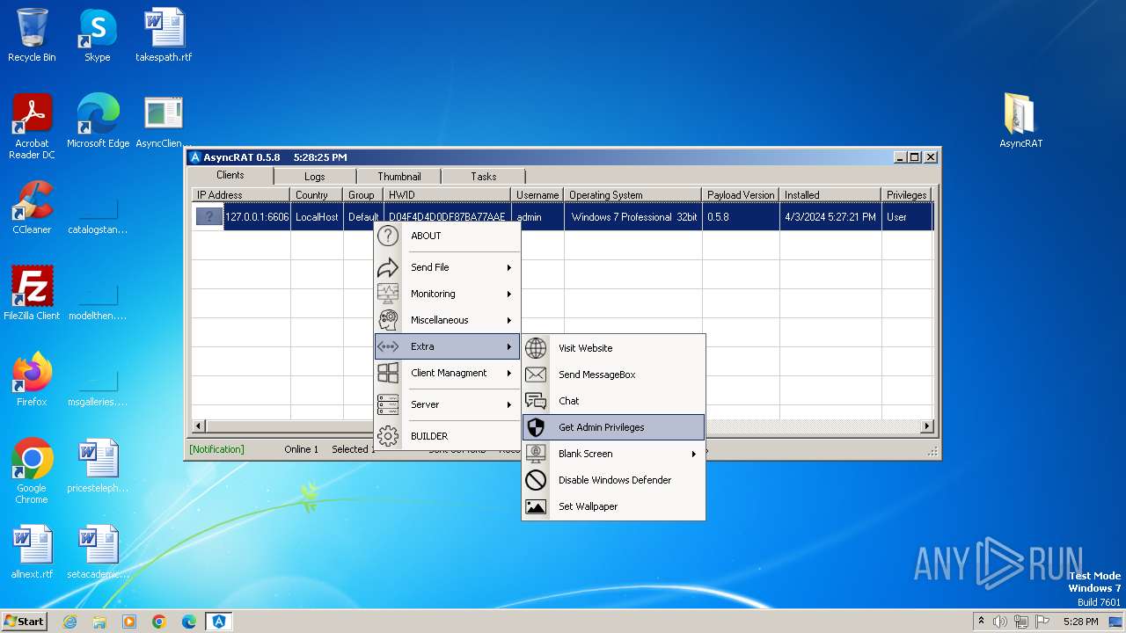Select the FileZilla Client desktop icon
The width and height of the screenshot is (1126, 633).
(32, 294)
